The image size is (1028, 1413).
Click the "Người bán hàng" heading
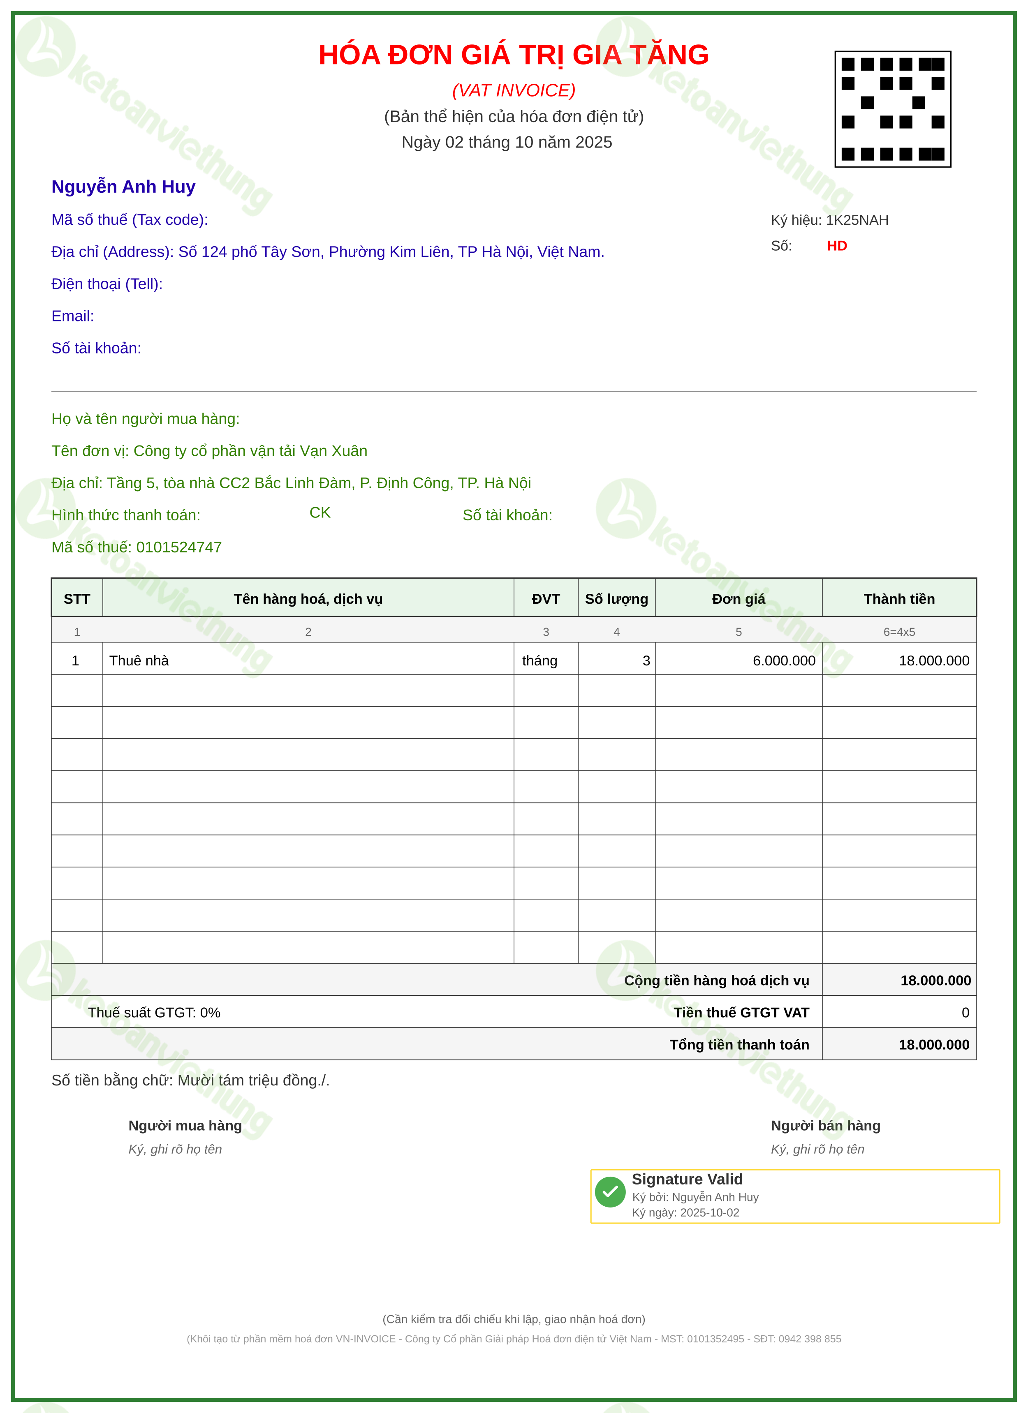(826, 1126)
